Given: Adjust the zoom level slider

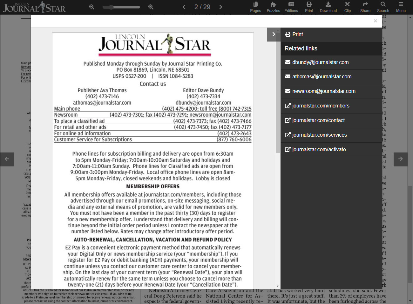Looking at the screenshot, I should 112,7.
